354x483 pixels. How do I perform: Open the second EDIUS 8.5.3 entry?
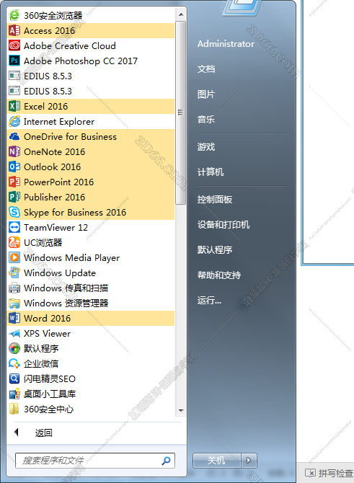[91, 91]
